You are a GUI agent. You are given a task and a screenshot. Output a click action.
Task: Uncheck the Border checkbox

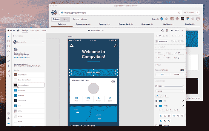156,106
